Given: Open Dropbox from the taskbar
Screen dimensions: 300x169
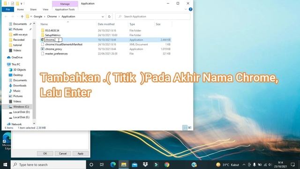Looking at the screenshot, I should click(145, 165).
